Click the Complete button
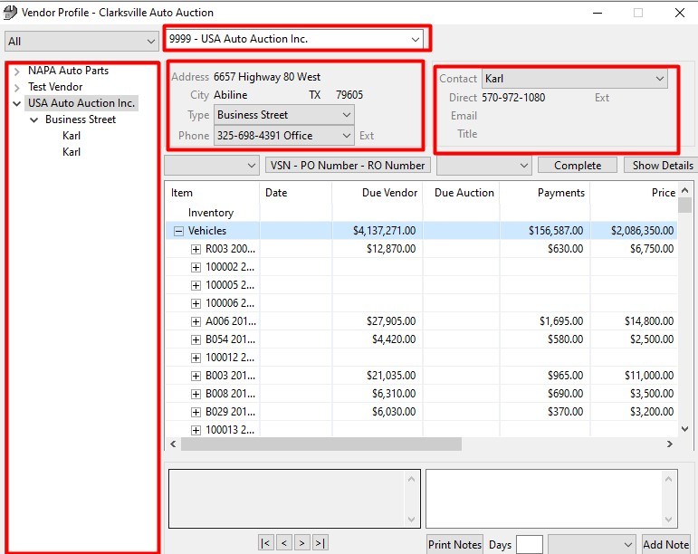Image resolution: width=698 pixels, height=554 pixels. point(578,166)
